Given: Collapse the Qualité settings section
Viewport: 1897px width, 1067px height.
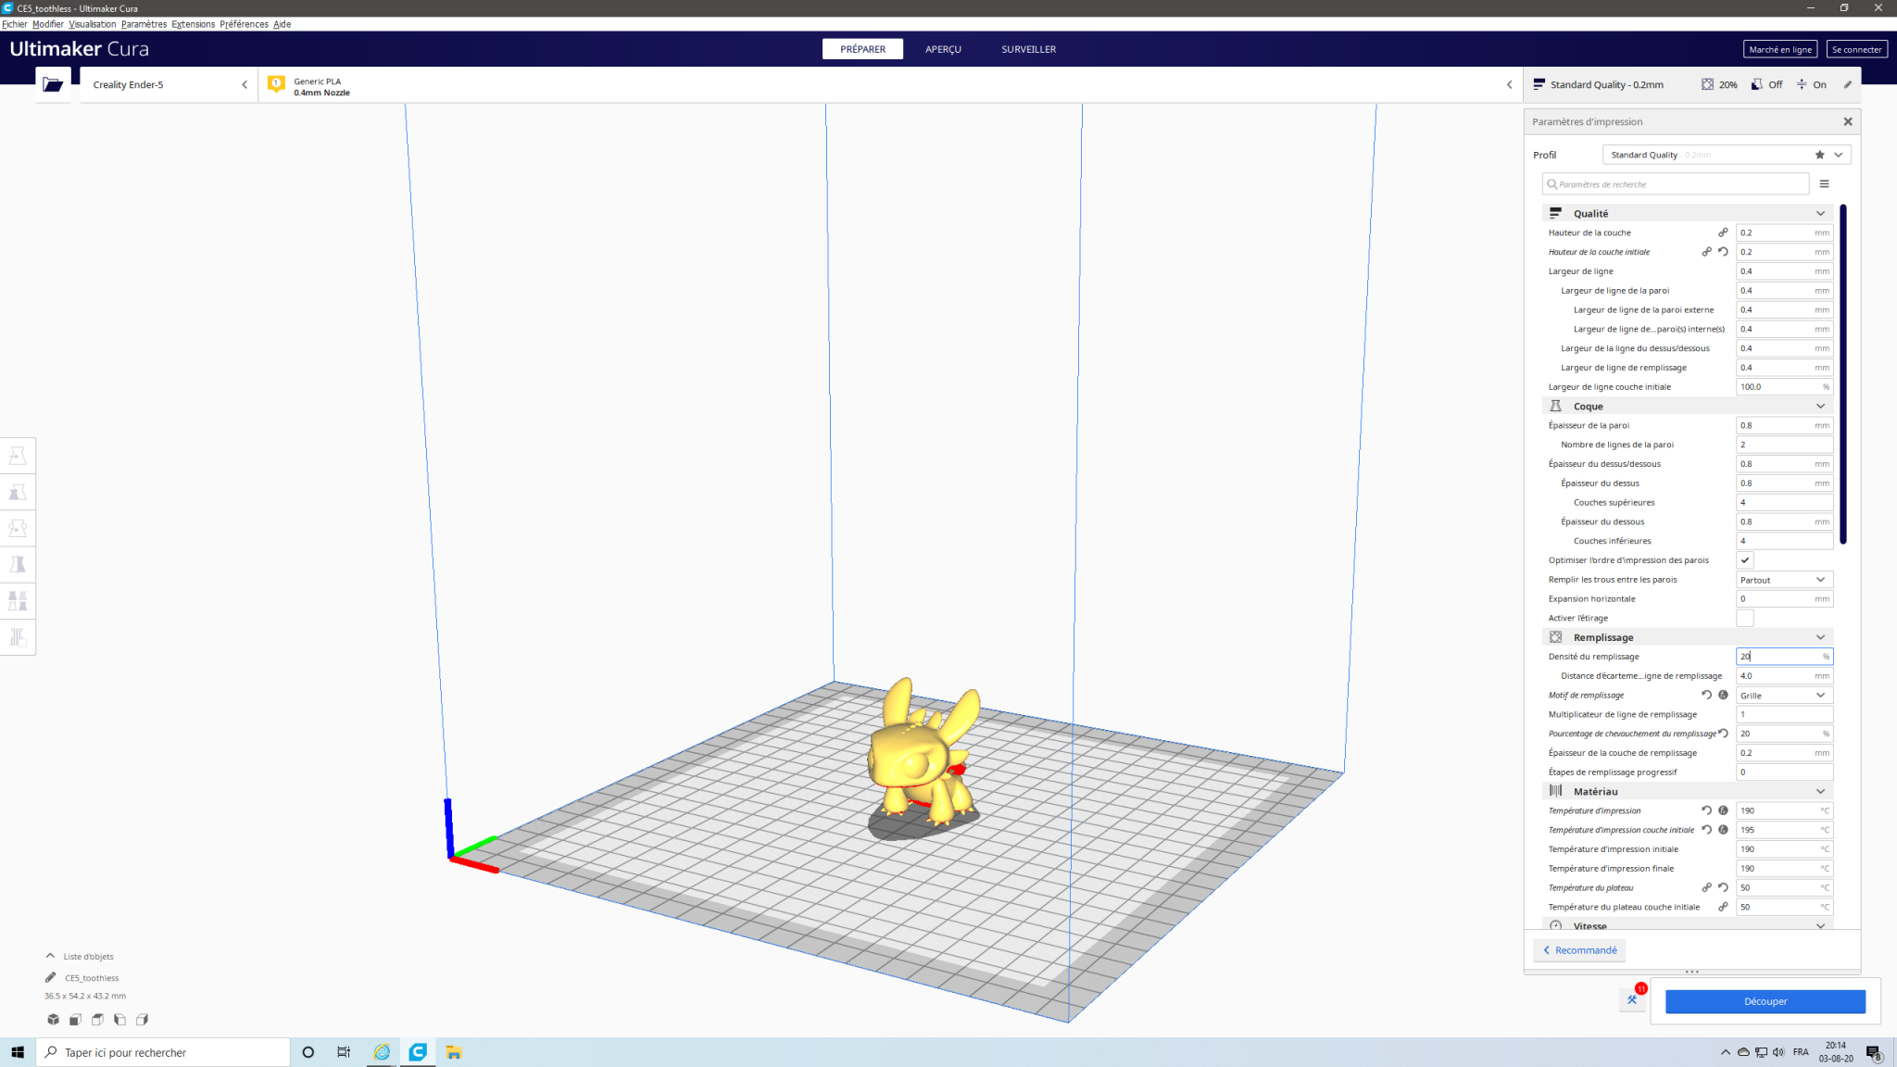Looking at the screenshot, I should pyautogui.click(x=1687, y=213).
